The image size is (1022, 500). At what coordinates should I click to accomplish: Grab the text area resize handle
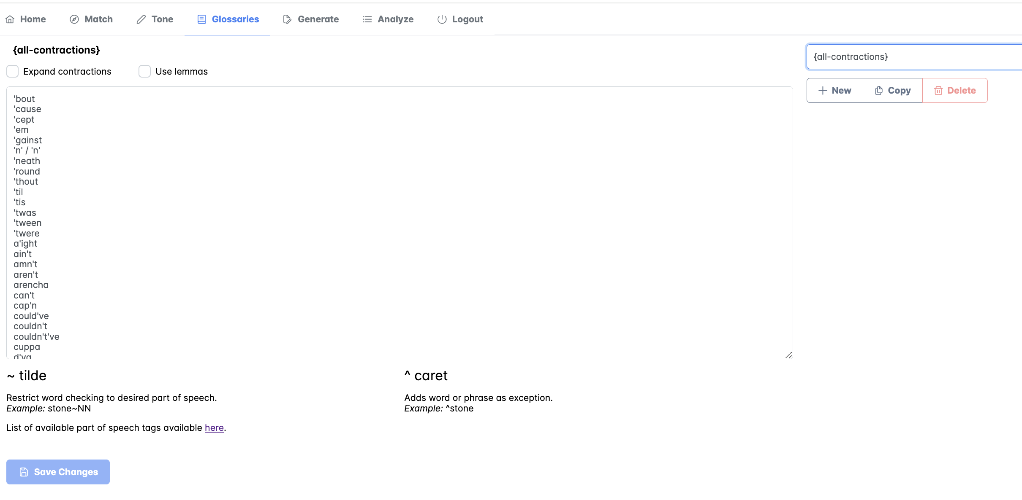click(788, 355)
